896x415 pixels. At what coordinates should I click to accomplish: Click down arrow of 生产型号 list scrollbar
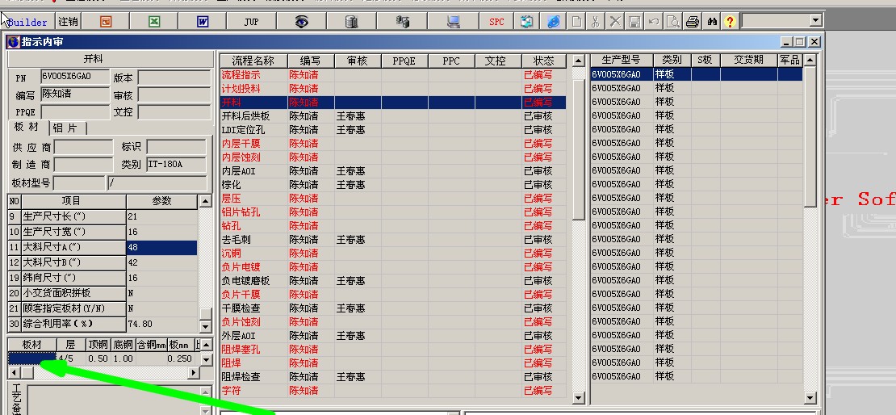[x=810, y=398]
